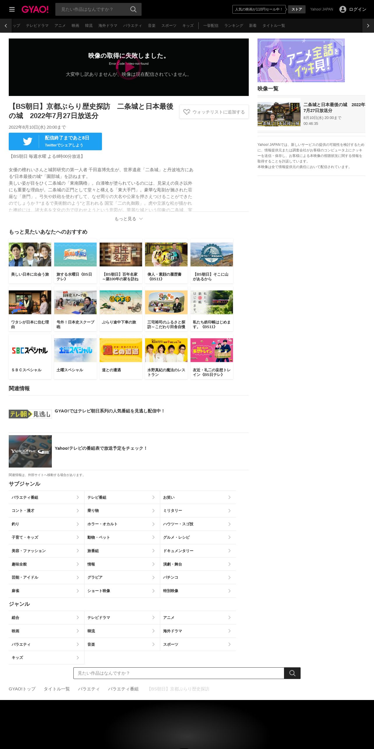Click the bottom search input field
Image resolution: width=374 pixels, height=749 pixels.
click(179, 673)
